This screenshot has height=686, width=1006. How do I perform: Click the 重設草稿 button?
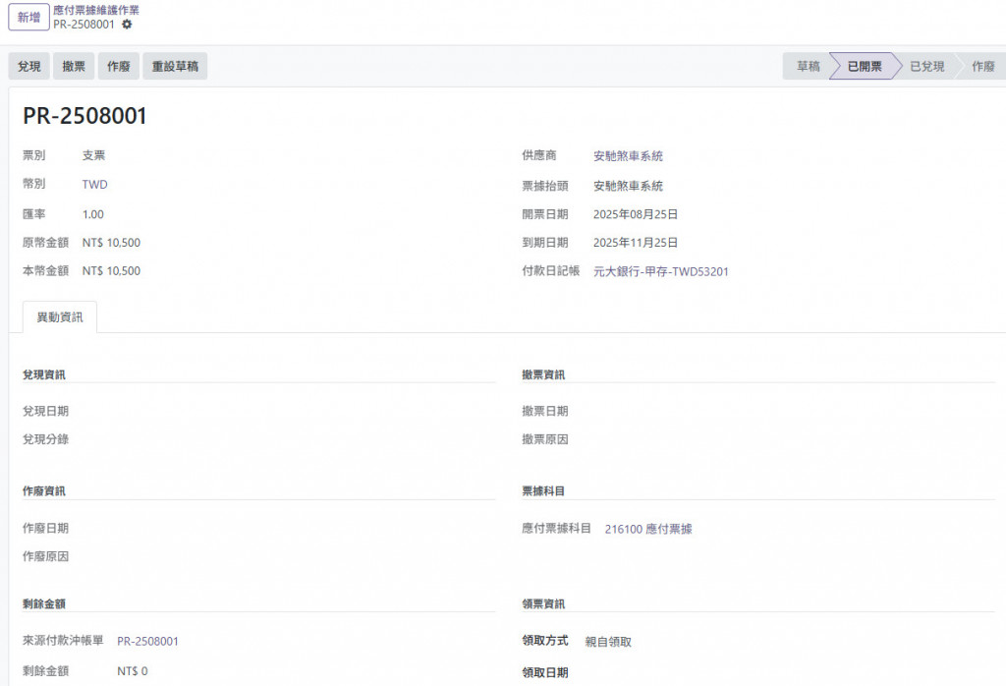click(175, 66)
